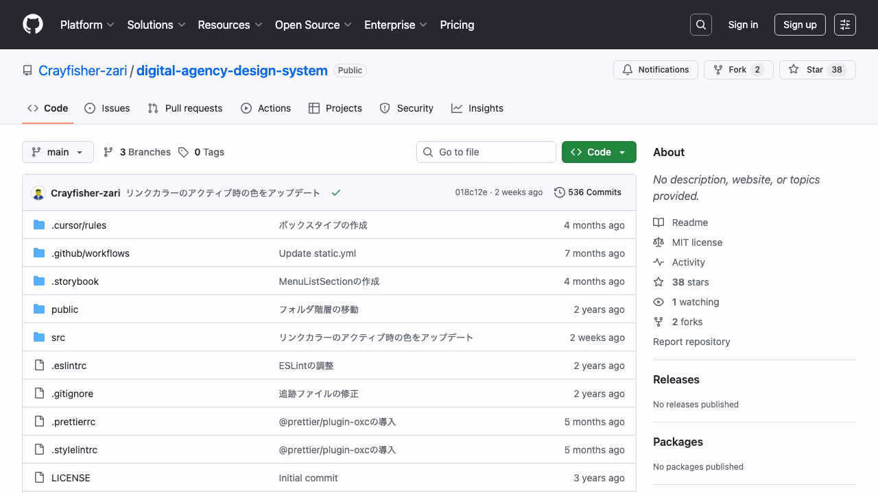The height and width of the screenshot is (493, 878).
Task: Click the Sign up button
Action: point(800,24)
